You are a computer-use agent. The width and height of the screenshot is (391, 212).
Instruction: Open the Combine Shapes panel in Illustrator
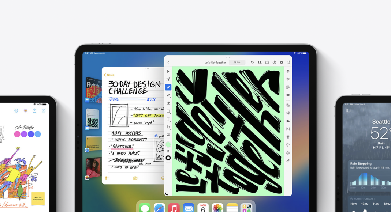(x=288, y=105)
